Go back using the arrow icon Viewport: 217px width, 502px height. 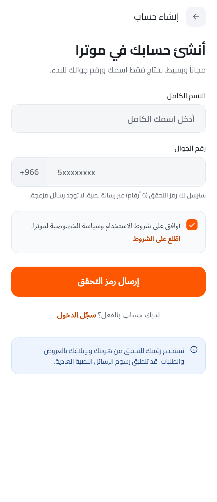(x=196, y=17)
